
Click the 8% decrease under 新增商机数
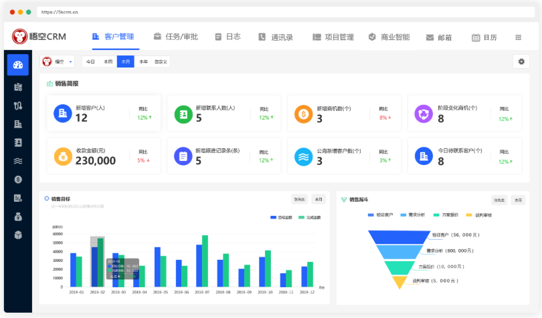point(385,118)
